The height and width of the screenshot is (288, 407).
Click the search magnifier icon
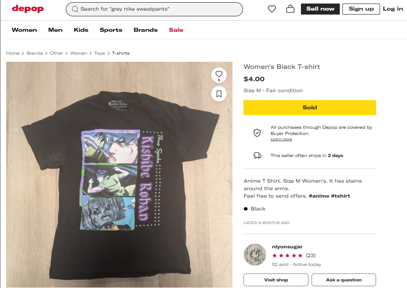point(75,9)
